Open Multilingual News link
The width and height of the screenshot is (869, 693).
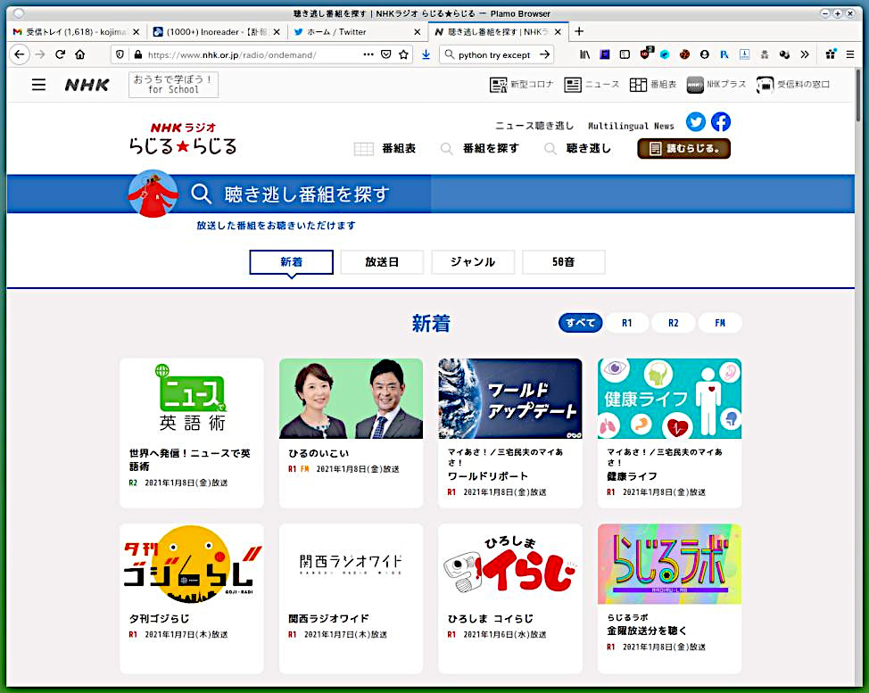click(631, 126)
